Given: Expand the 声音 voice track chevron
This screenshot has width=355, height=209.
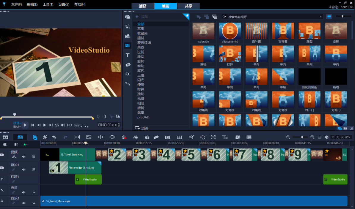Looking at the screenshot, I should (x=34, y=192).
